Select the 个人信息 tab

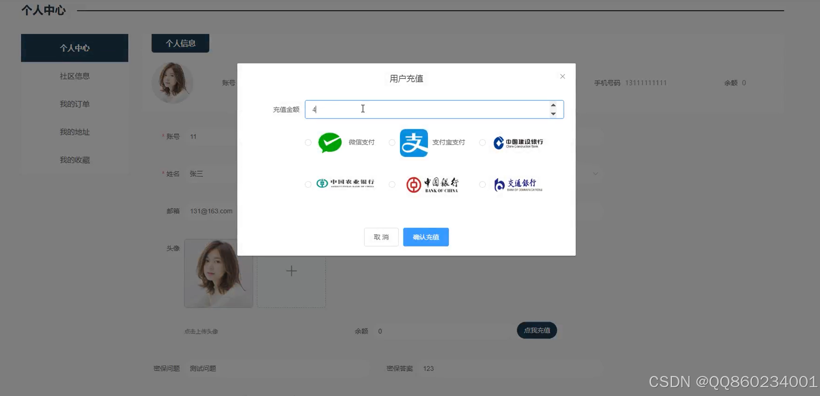point(180,43)
